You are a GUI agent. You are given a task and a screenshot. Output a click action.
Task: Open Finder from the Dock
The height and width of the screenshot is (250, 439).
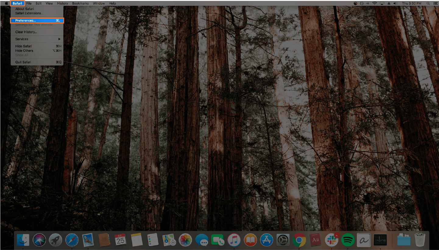tap(23, 240)
